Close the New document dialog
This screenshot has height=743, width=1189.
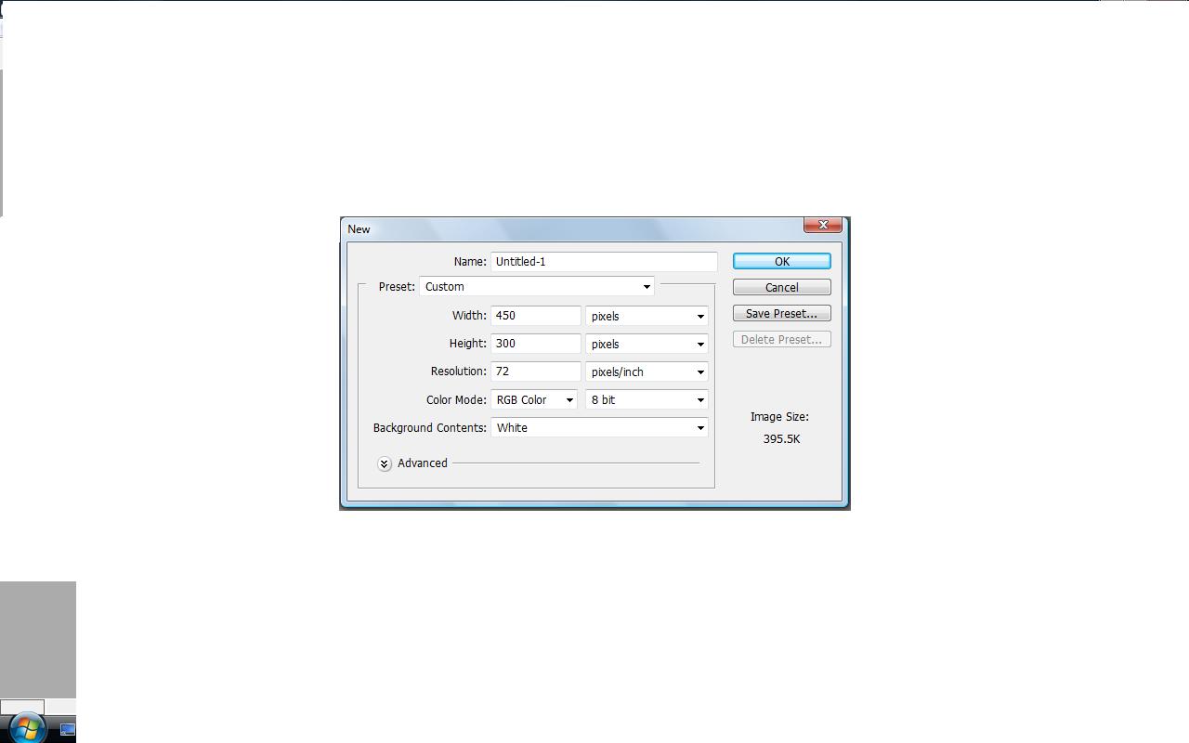point(822,226)
